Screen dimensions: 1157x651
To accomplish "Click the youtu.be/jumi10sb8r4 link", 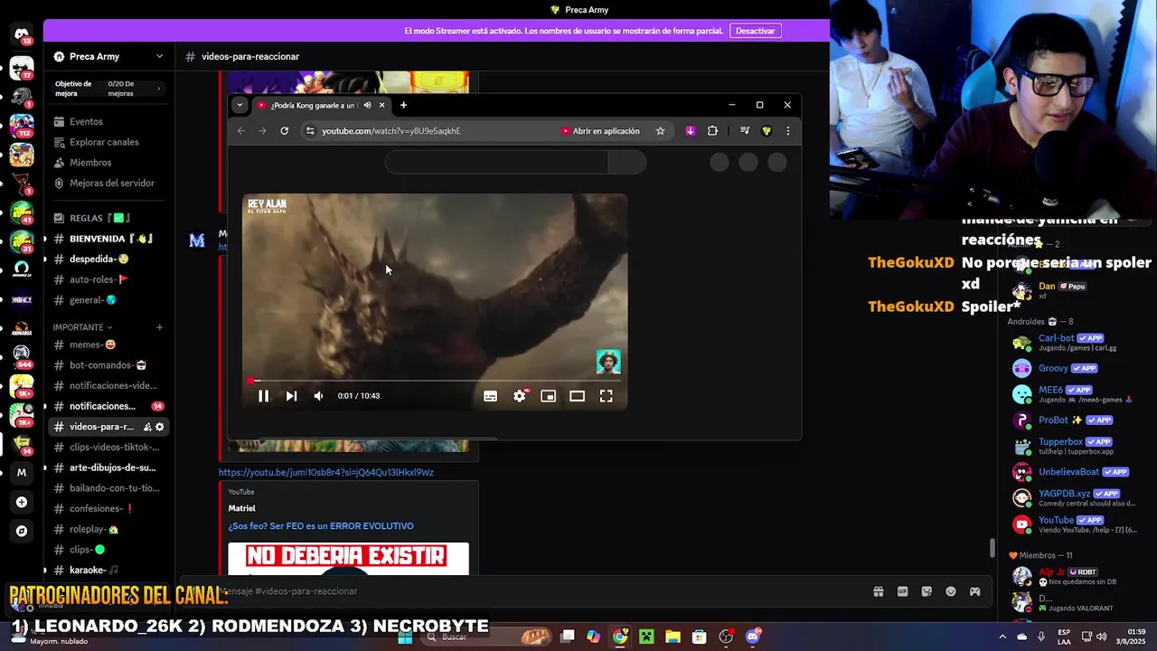I will pos(325,472).
